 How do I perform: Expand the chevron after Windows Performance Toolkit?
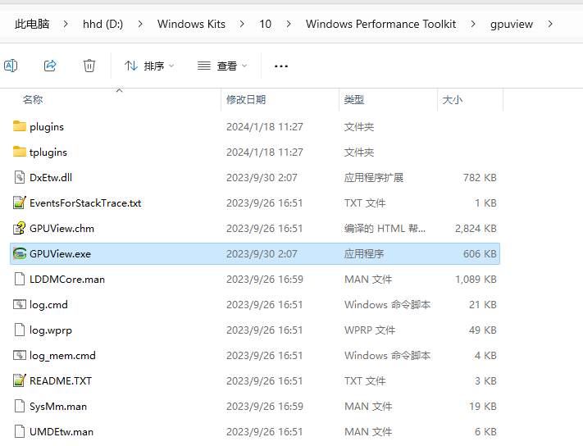tap(473, 24)
